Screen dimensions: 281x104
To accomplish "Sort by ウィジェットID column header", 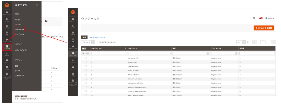I will (x=108, y=48).
